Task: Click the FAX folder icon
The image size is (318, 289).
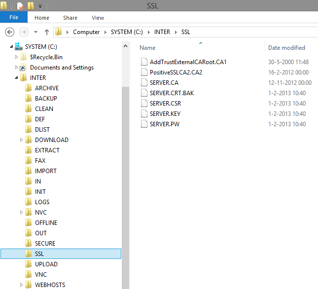Action: (x=28, y=160)
